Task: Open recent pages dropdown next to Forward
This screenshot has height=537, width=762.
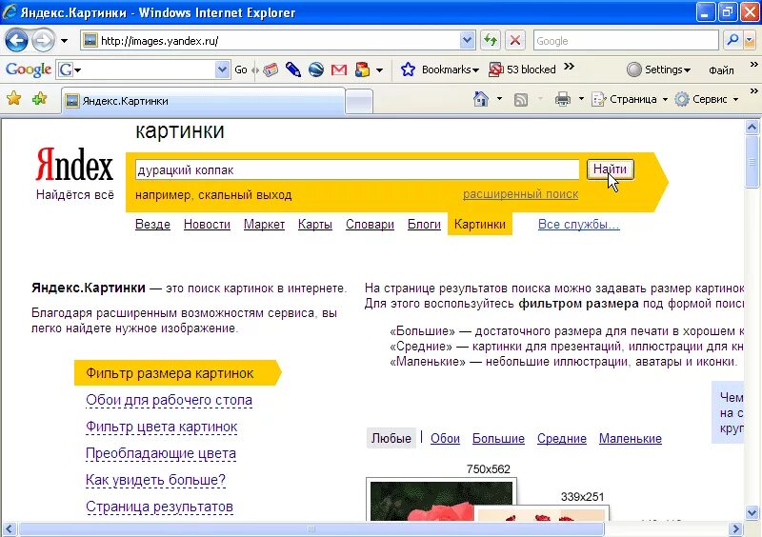Action: tap(64, 41)
